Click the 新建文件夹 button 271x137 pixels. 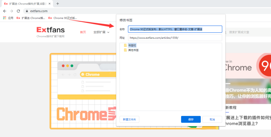(129, 119)
